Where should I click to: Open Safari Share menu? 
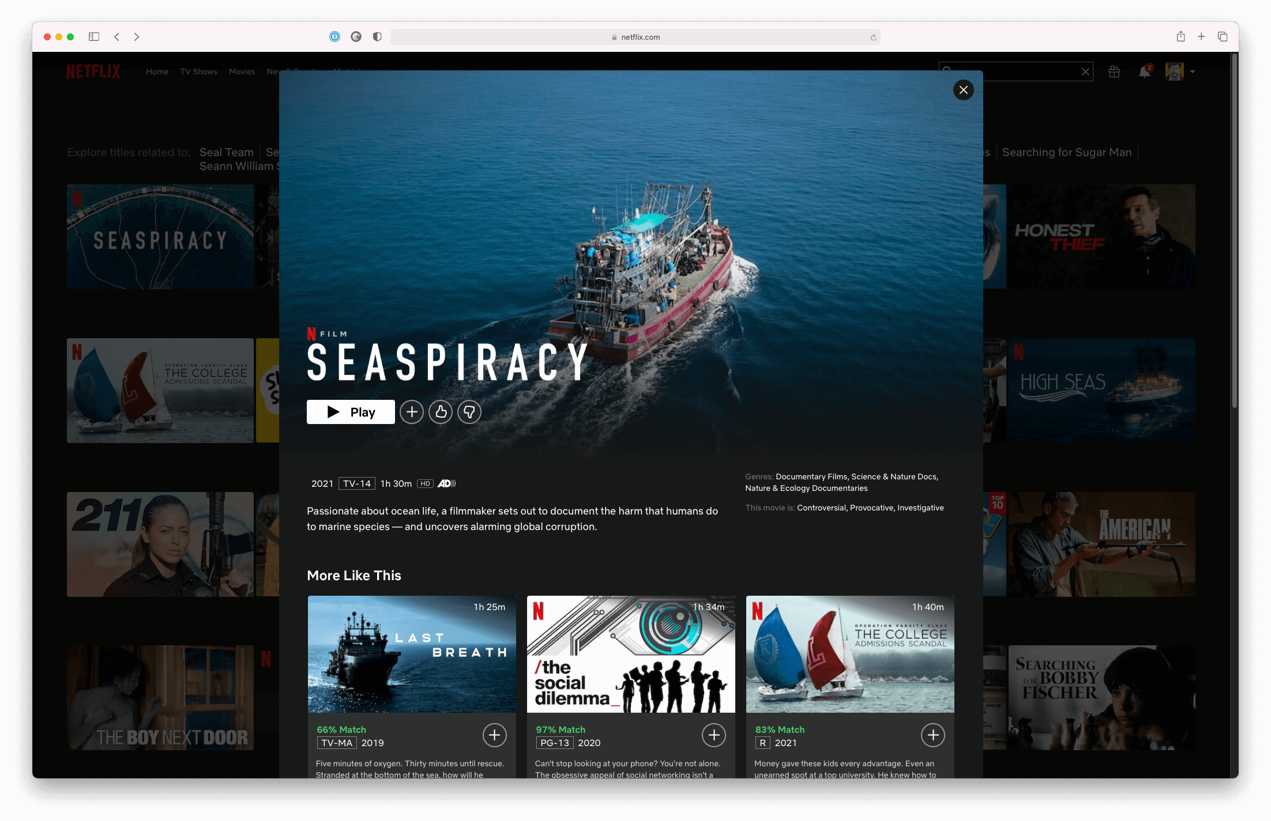coord(1180,36)
